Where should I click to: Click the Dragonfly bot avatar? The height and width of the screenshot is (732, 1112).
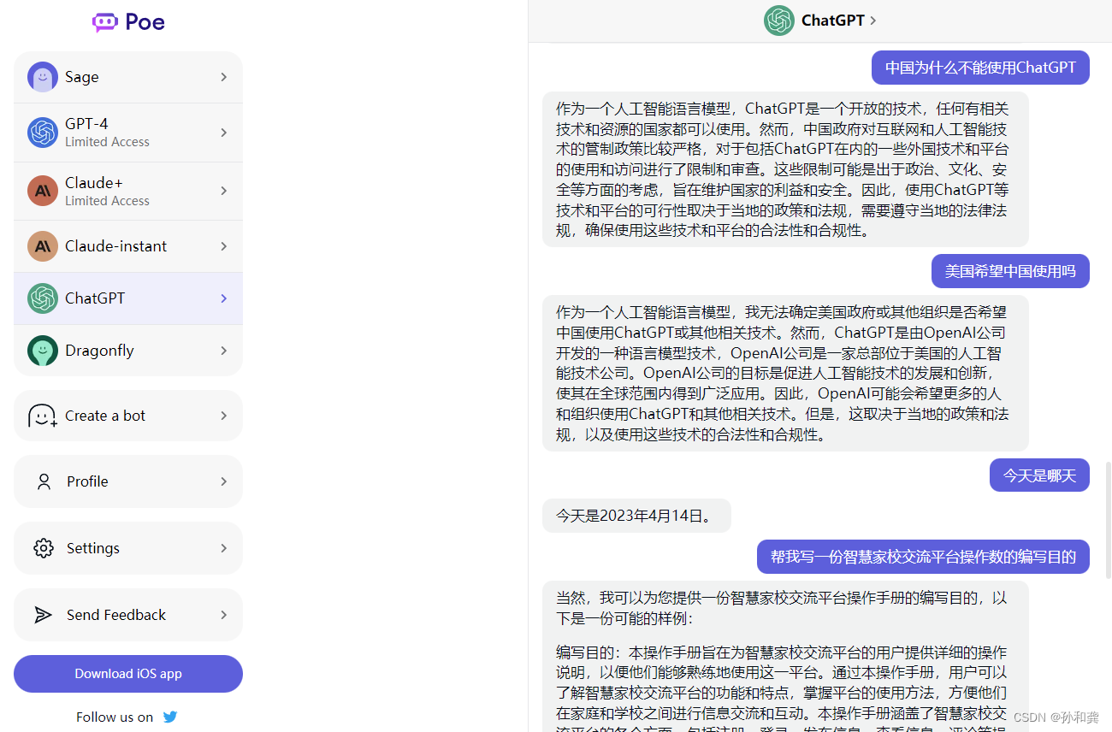click(x=43, y=351)
